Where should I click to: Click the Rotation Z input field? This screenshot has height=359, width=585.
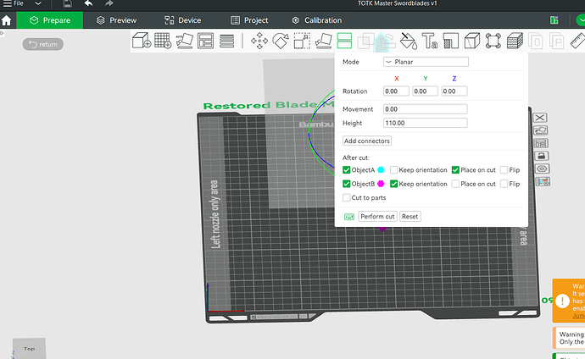(454, 91)
